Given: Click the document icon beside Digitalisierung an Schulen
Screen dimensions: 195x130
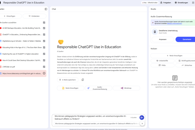Looking at the screenshot, I should pos(1,41).
